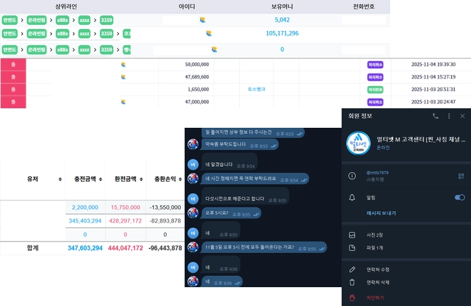The width and height of the screenshot is (471, 306).
Task: Click the 상위라인 column header
Action: (66, 7)
